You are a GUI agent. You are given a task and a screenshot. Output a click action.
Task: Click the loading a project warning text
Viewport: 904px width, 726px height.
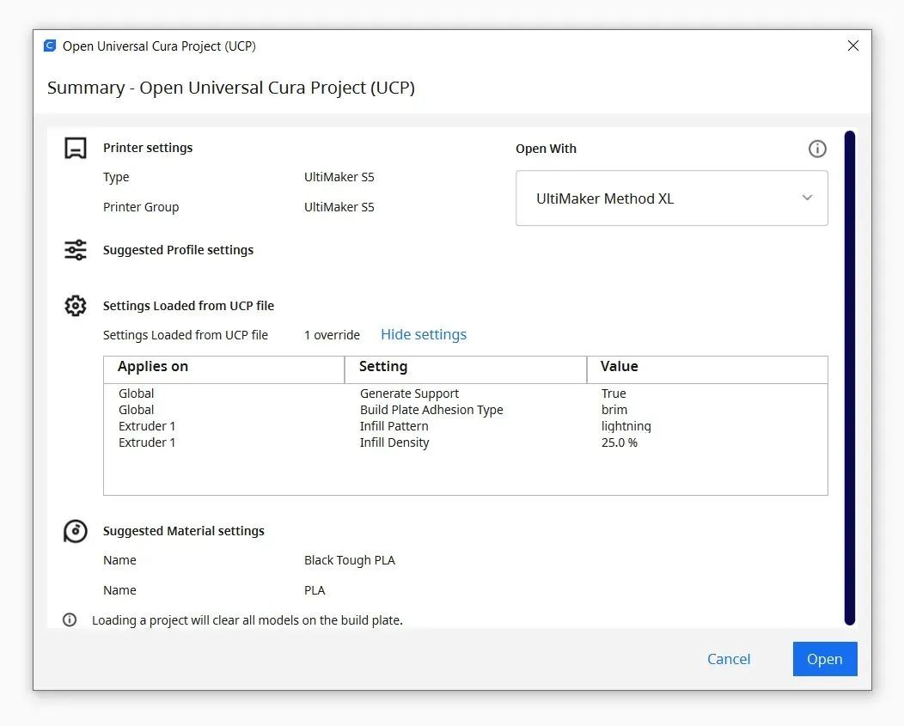coord(247,620)
